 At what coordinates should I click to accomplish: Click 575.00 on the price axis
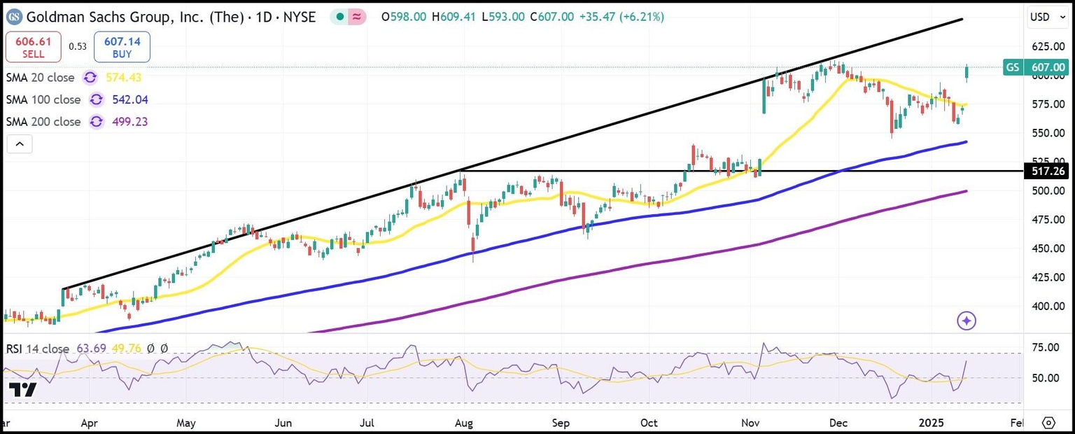1048,104
